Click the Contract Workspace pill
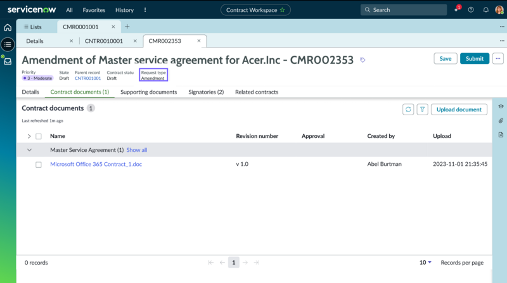 point(255,10)
